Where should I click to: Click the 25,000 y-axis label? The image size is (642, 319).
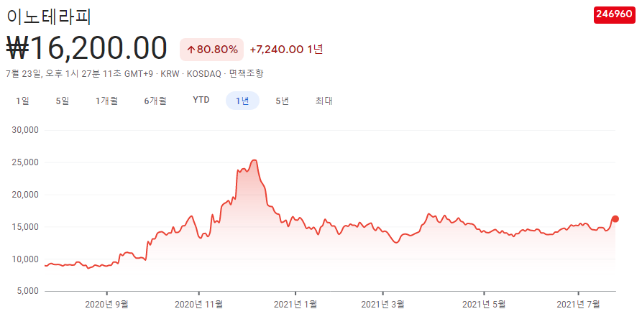(26, 162)
